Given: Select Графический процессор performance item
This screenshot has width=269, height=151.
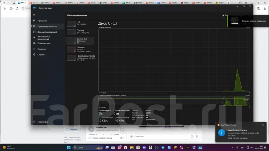Looking at the screenshot, I should [80, 58].
